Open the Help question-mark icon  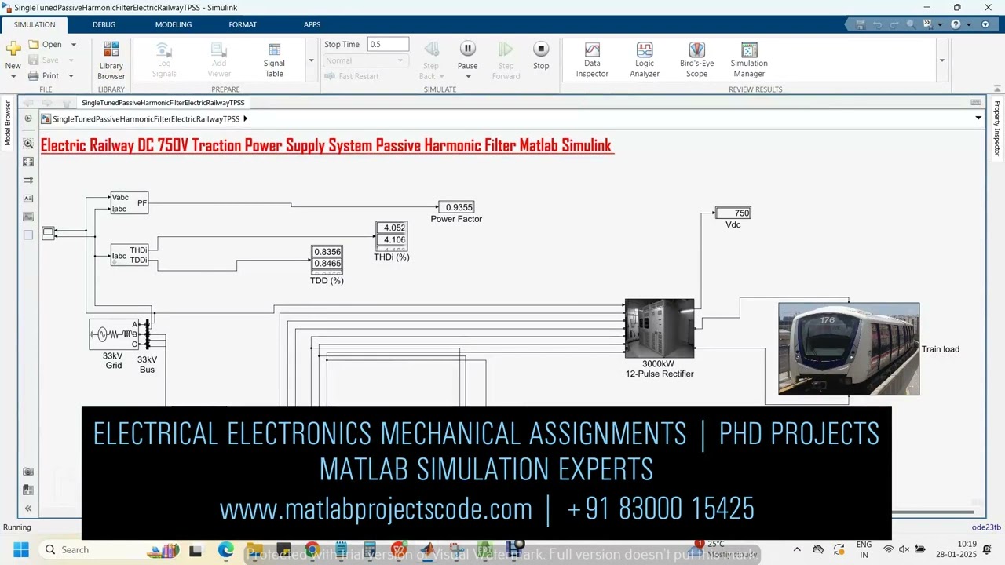click(956, 24)
